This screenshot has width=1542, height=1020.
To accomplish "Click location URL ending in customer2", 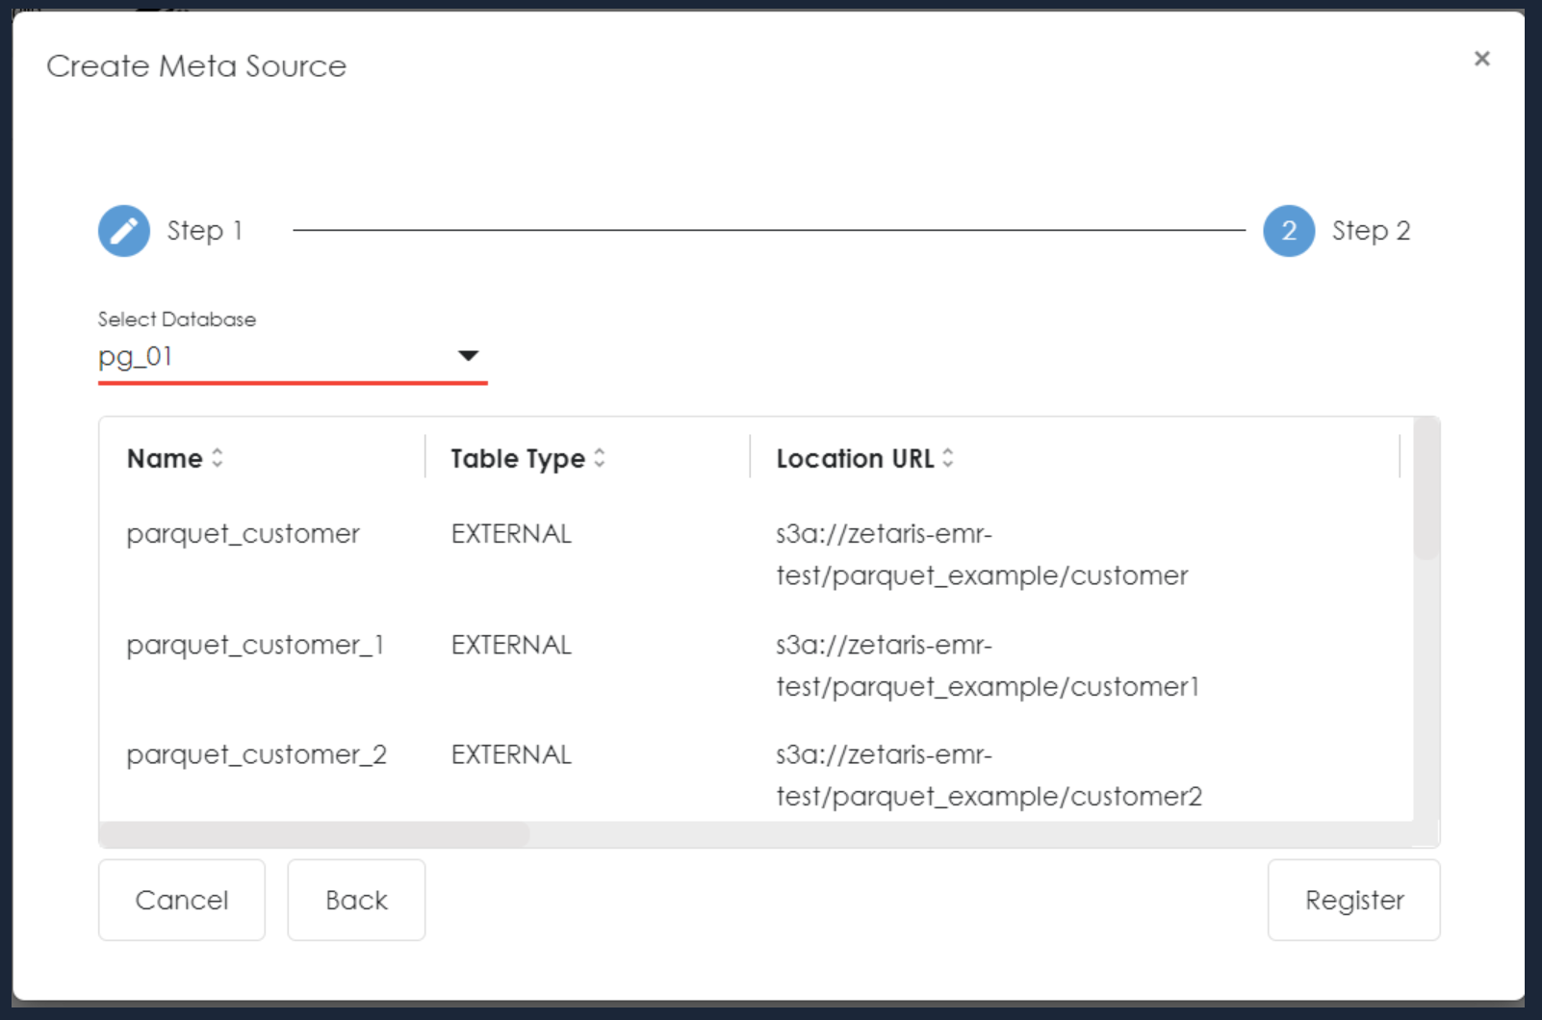I will pyautogui.click(x=989, y=776).
